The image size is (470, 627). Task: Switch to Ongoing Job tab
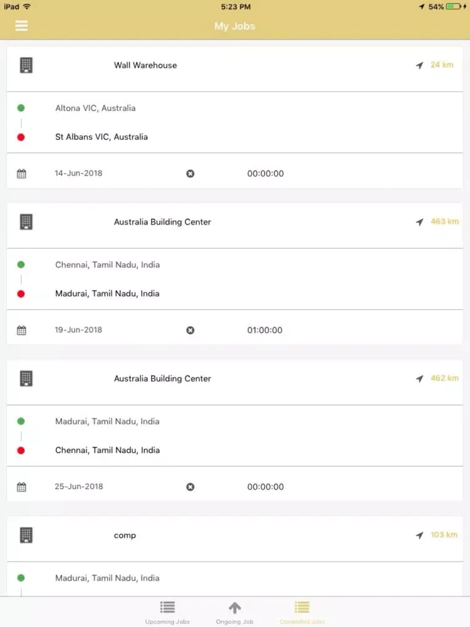point(234,612)
